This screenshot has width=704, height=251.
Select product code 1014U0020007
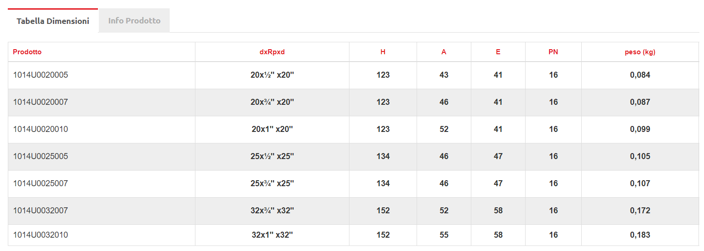(40, 102)
